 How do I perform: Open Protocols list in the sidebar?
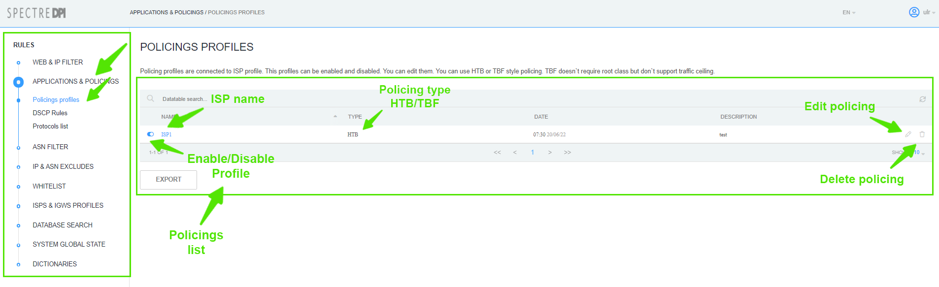coord(50,126)
